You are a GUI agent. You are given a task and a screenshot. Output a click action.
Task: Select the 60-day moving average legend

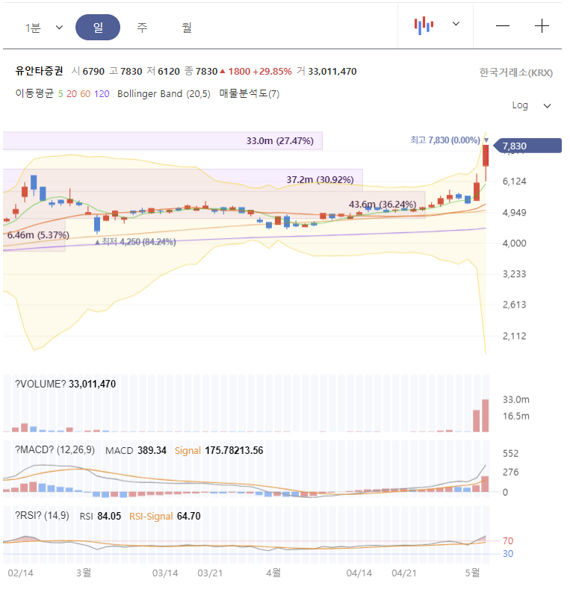click(85, 94)
